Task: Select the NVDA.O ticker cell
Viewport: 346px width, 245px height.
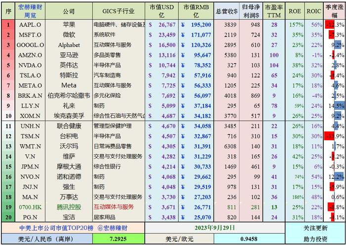Action: pos(30,65)
